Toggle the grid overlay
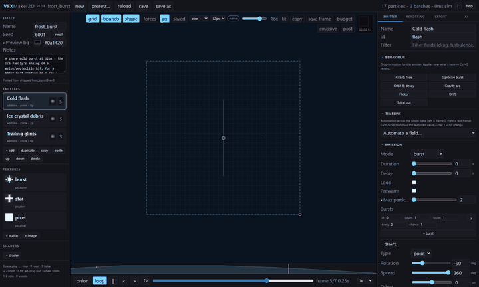 92,19
